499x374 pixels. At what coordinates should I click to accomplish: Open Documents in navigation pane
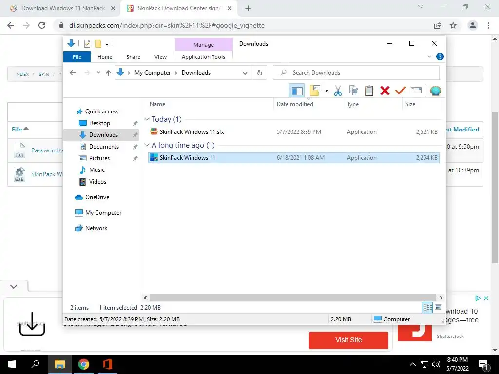click(x=104, y=147)
